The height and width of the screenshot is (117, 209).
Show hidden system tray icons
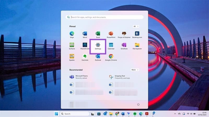click(x=175, y=114)
